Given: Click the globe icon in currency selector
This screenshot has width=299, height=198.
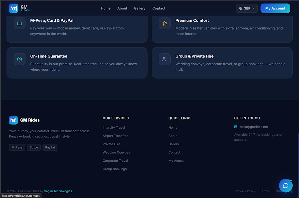Looking at the screenshot, I should [241, 8].
